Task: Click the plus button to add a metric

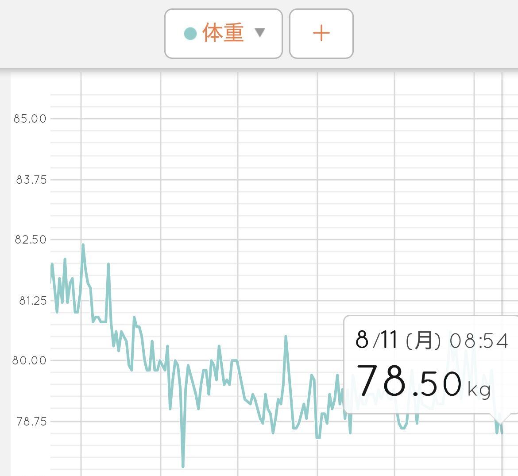Action: pos(321,34)
